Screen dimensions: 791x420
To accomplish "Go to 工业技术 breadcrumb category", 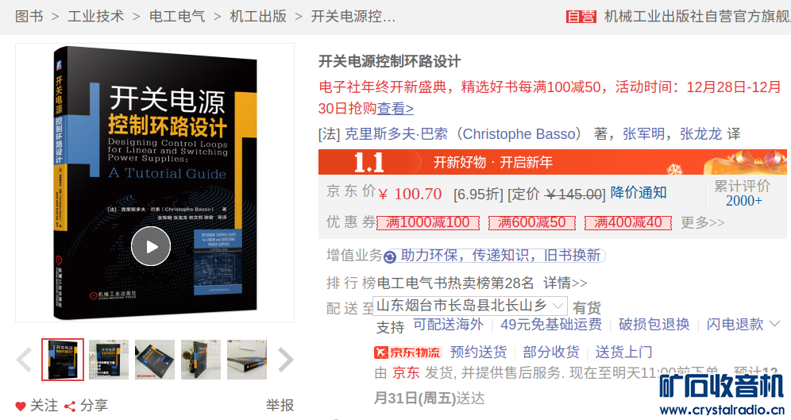I will pos(96,17).
